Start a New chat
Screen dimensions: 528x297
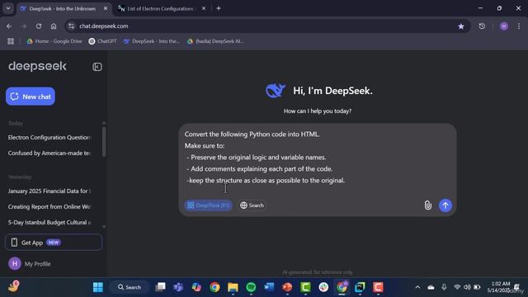click(x=31, y=97)
